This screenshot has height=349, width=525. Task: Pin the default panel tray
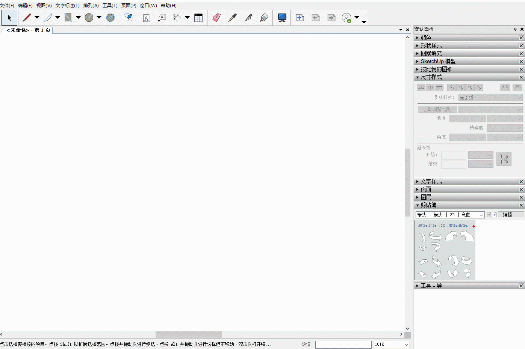point(515,29)
